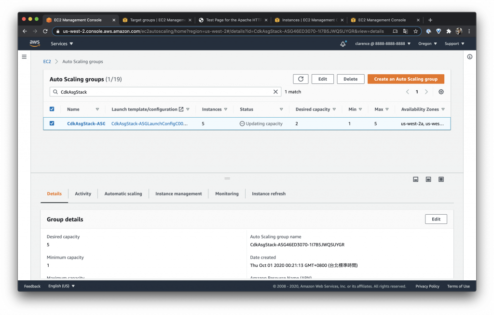The image size is (494, 315).
Task: Open the Support dropdown menu
Action: (x=454, y=44)
